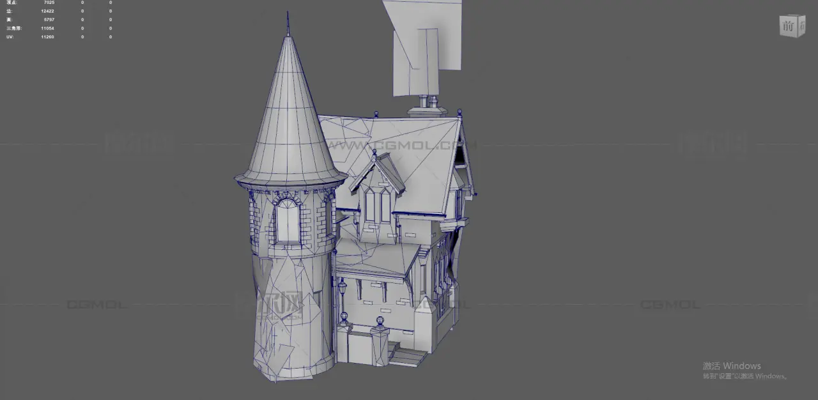Image resolution: width=818 pixels, height=400 pixels.
Task: Select the arched window on the tower
Action: 288,220
